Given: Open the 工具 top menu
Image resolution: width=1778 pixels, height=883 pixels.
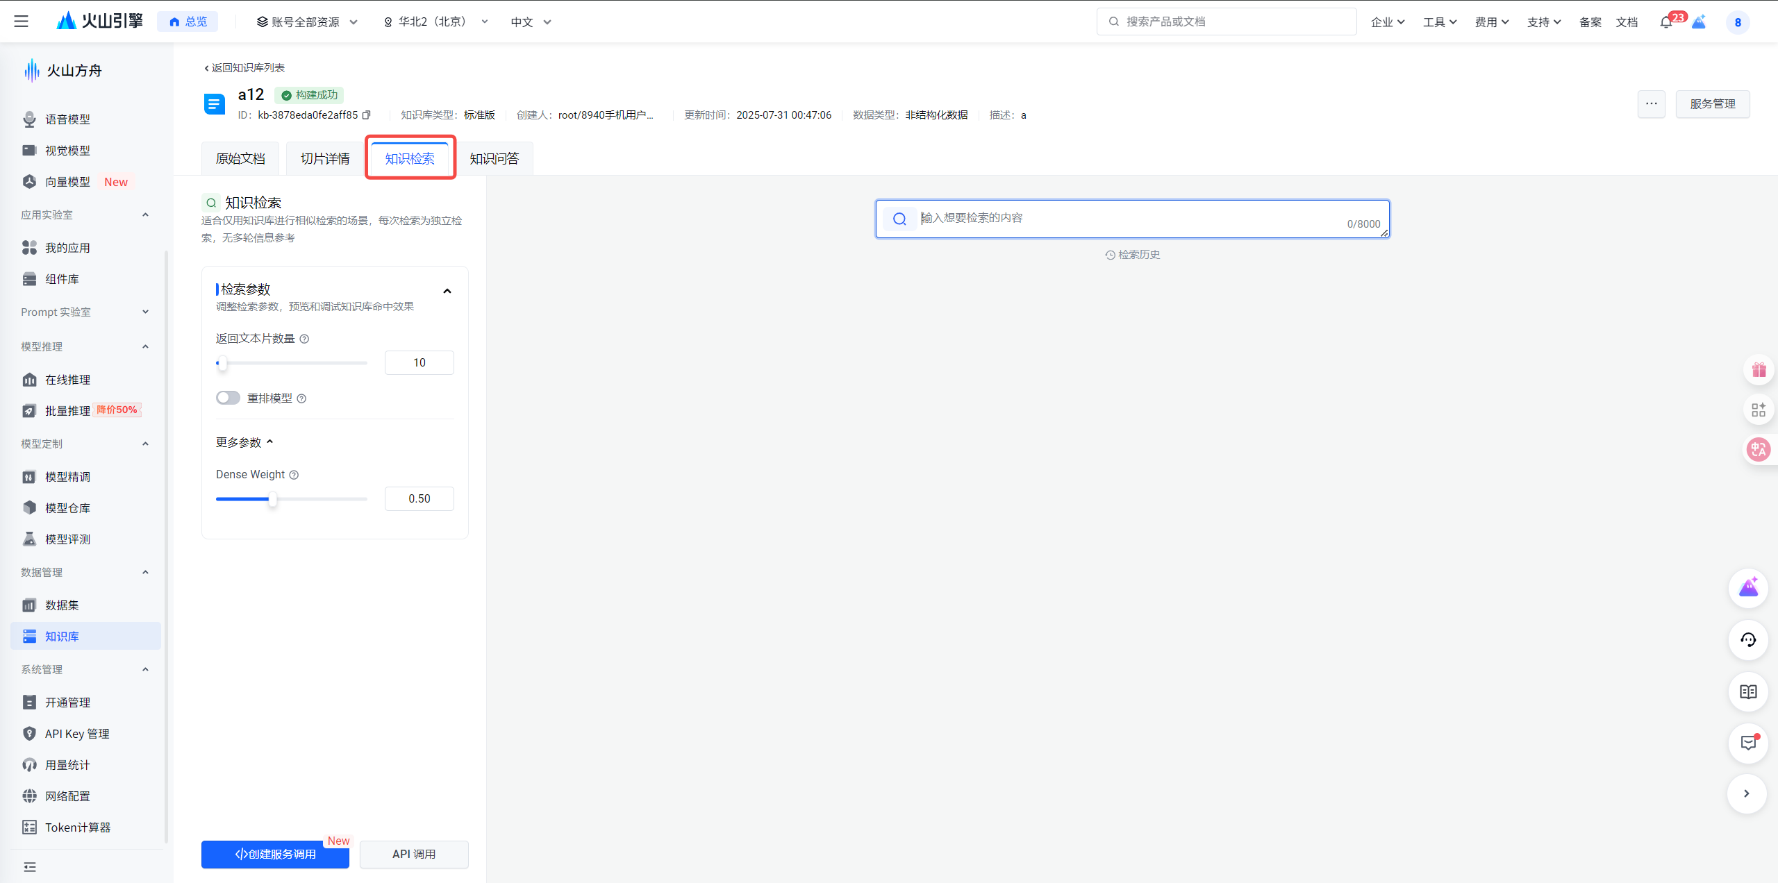Looking at the screenshot, I should click(x=1440, y=22).
